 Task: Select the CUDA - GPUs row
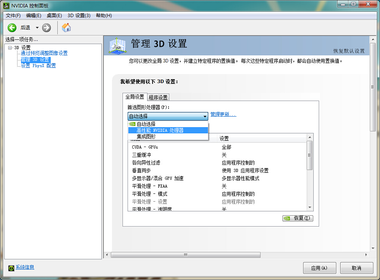tap(217, 147)
